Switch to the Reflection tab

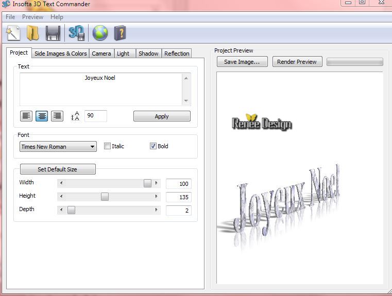click(177, 54)
